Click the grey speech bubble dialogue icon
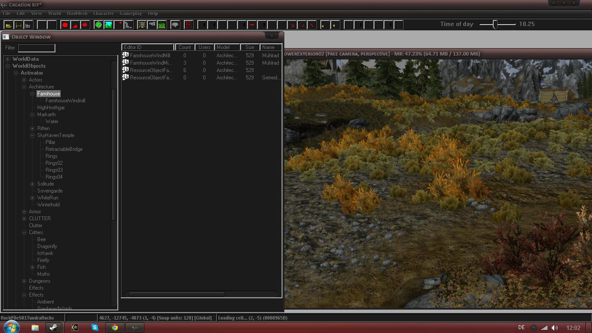This screenshot has width=592, height=333. point(175,25)
